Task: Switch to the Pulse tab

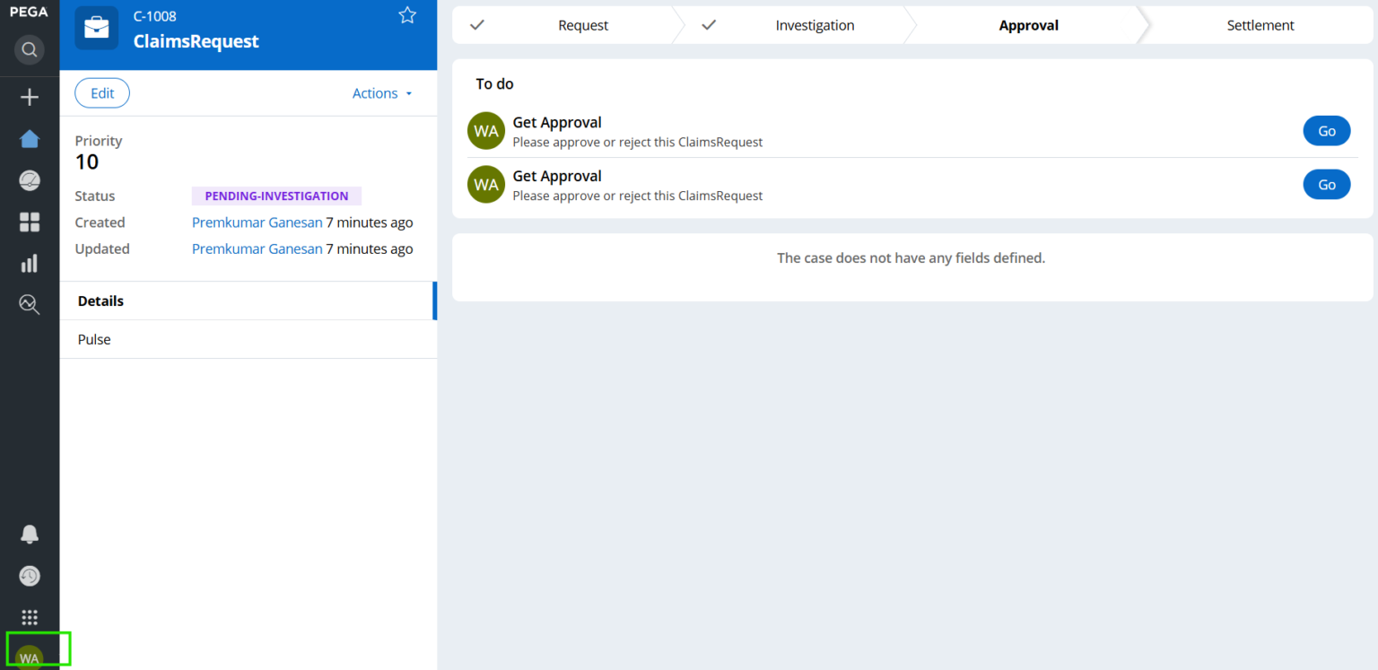Action: pos(94,340)
